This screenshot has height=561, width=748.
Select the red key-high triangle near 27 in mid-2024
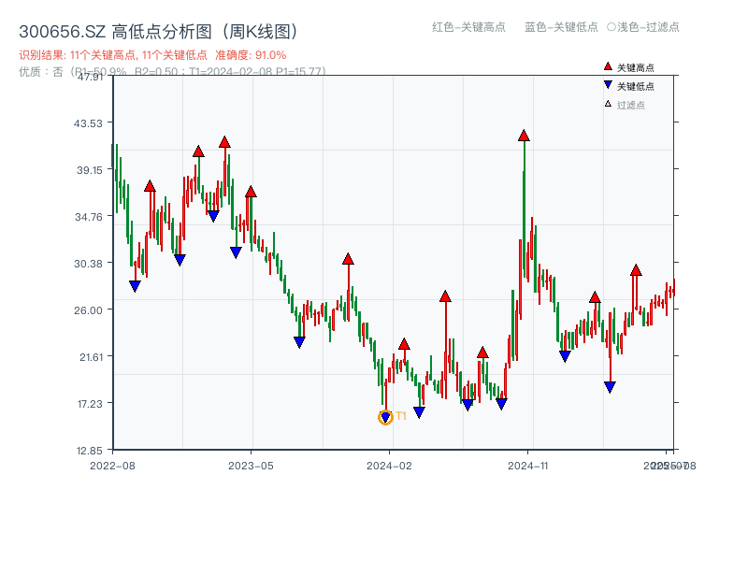446,296
